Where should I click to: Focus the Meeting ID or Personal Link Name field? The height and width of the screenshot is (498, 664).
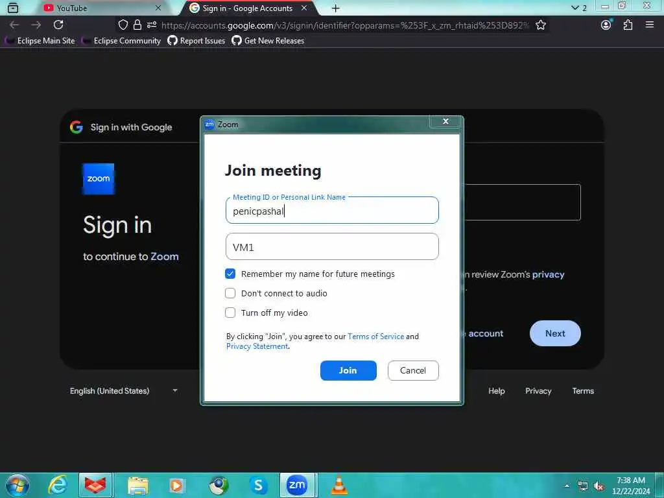(x=332, y=211)
